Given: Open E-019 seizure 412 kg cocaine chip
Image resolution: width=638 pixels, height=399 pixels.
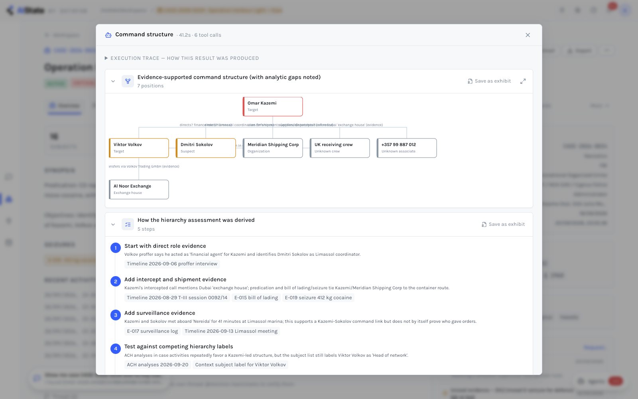Looking at the screenshot, I should pos(318,298).
